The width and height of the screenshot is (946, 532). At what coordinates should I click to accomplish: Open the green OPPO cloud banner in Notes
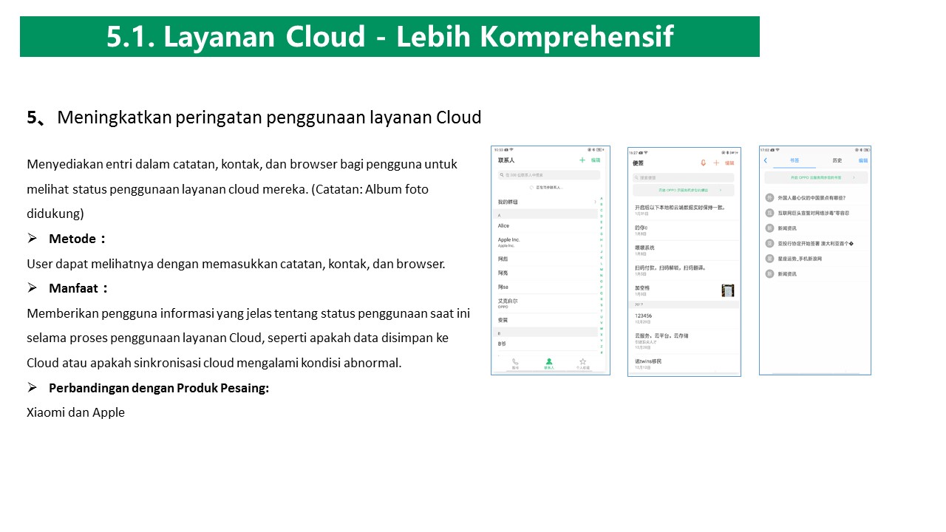[684, 190]
